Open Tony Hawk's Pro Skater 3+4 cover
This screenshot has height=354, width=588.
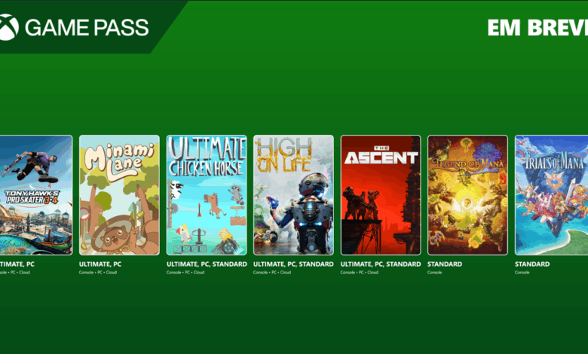(x=36, y=195)
